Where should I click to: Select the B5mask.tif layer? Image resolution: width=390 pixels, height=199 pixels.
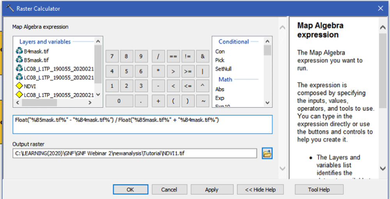[x=36, y=60]
